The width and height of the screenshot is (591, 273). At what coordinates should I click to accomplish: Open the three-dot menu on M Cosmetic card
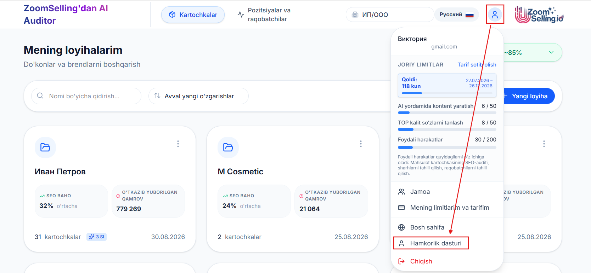[361, 144]
